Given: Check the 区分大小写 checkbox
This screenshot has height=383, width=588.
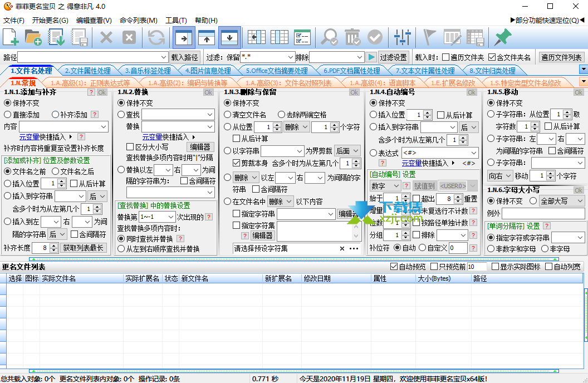Looking at the screenshot, I should click(x=130, y=147).
